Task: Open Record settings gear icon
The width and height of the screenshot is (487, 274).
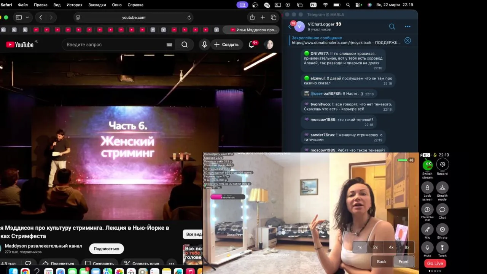Action: (442, 164)
